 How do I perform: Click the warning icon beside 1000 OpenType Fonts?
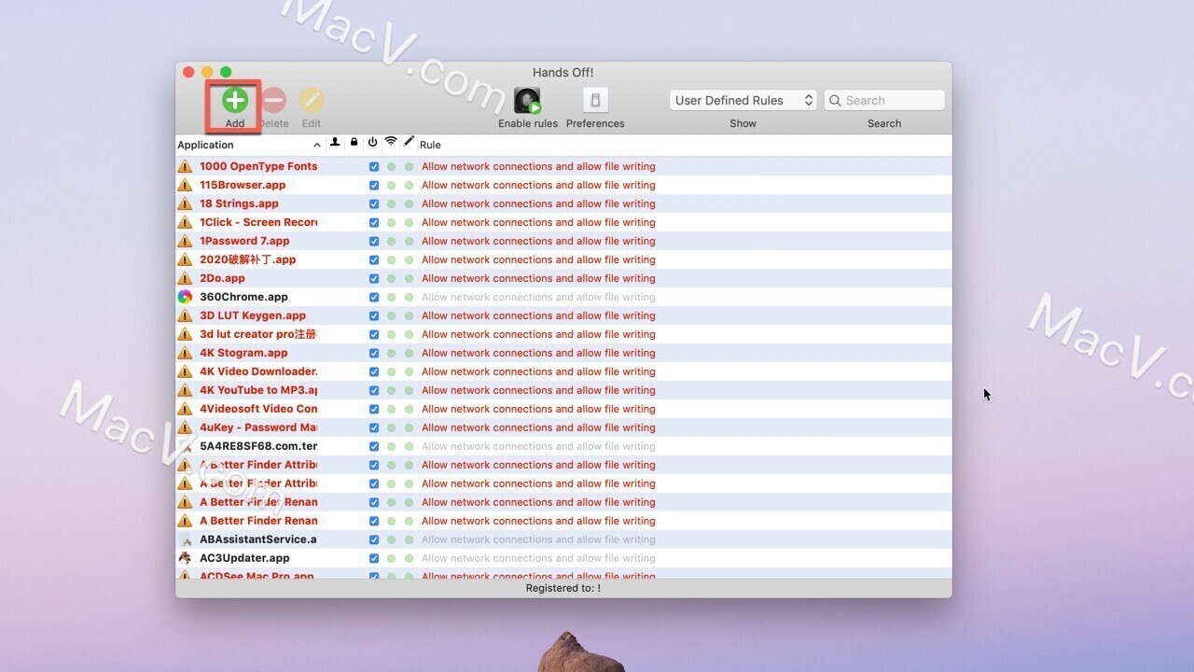(185, 166)
